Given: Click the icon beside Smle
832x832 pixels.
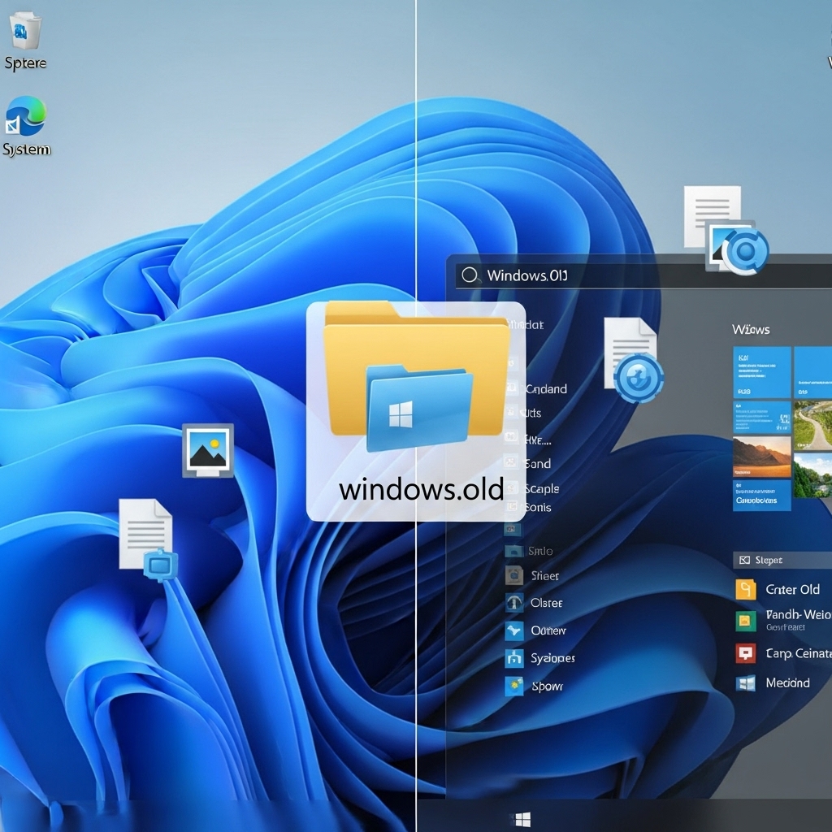Looking at the screenshot, I should (x=513, y=551).
